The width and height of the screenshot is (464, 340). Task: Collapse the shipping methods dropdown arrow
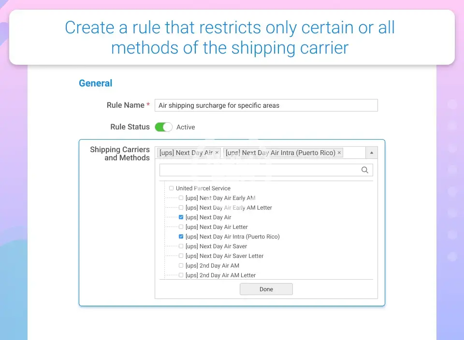tap(372, 153)
